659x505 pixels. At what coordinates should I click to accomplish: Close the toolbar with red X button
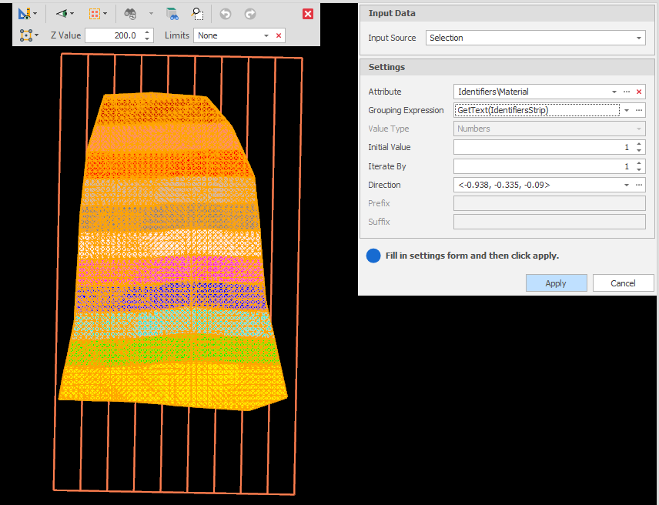(308, 14)
